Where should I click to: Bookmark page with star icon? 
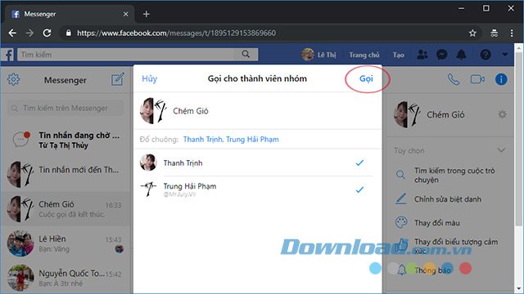(472, 33)
